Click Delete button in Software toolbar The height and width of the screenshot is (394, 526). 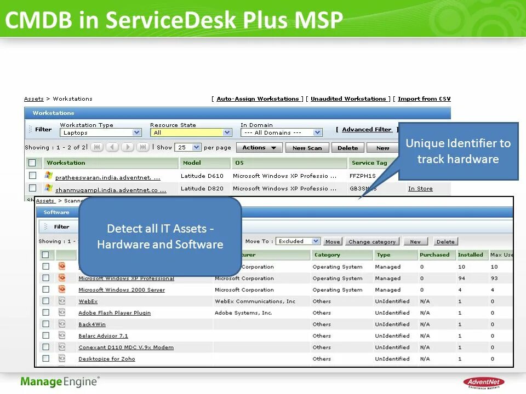pos(445,241)
